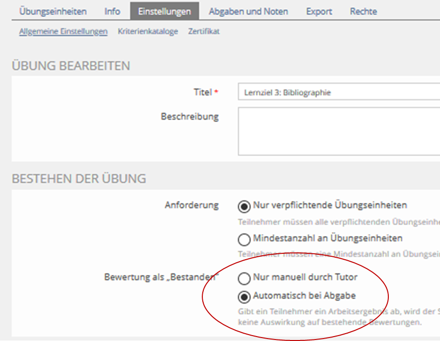440x341 pixels.
Task: Open the Export tab
Action: 319,11
